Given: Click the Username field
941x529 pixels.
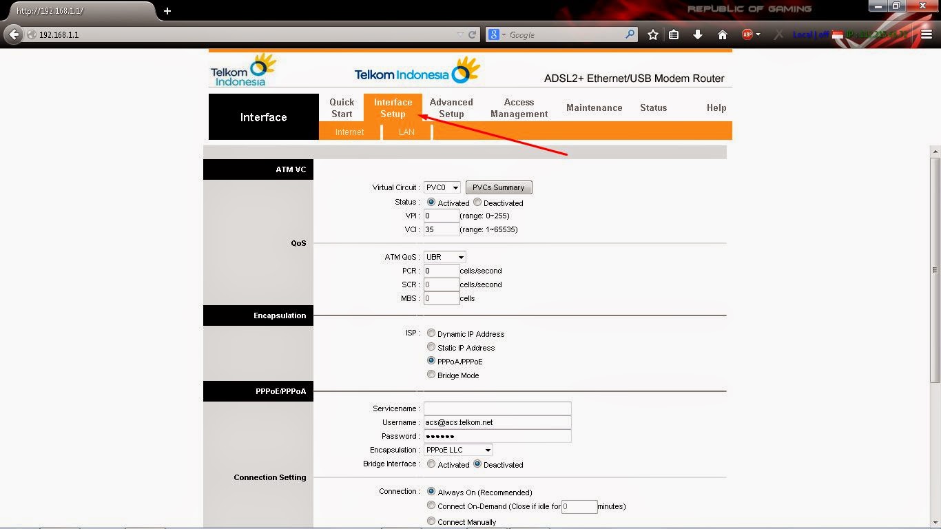Looking at the screenshot, I should click(x=497, y=422).
